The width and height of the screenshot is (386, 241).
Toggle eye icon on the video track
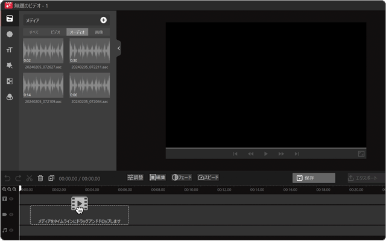pyautogui.click(x=11, y=214)
